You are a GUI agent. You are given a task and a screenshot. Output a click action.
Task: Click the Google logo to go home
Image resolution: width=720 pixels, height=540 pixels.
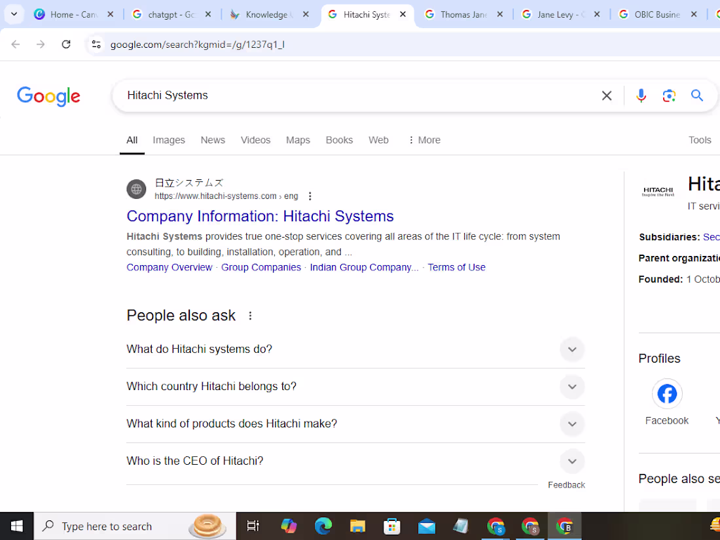(x=48, y=96)
